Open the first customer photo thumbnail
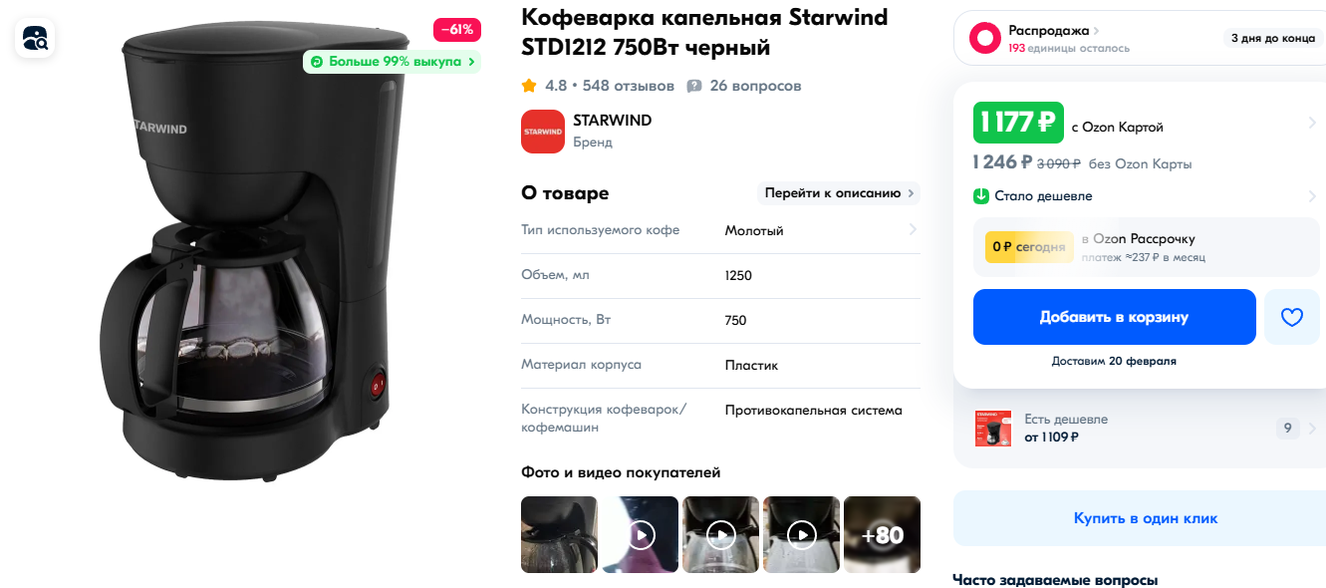1326x588 pixels. (559, 535)
